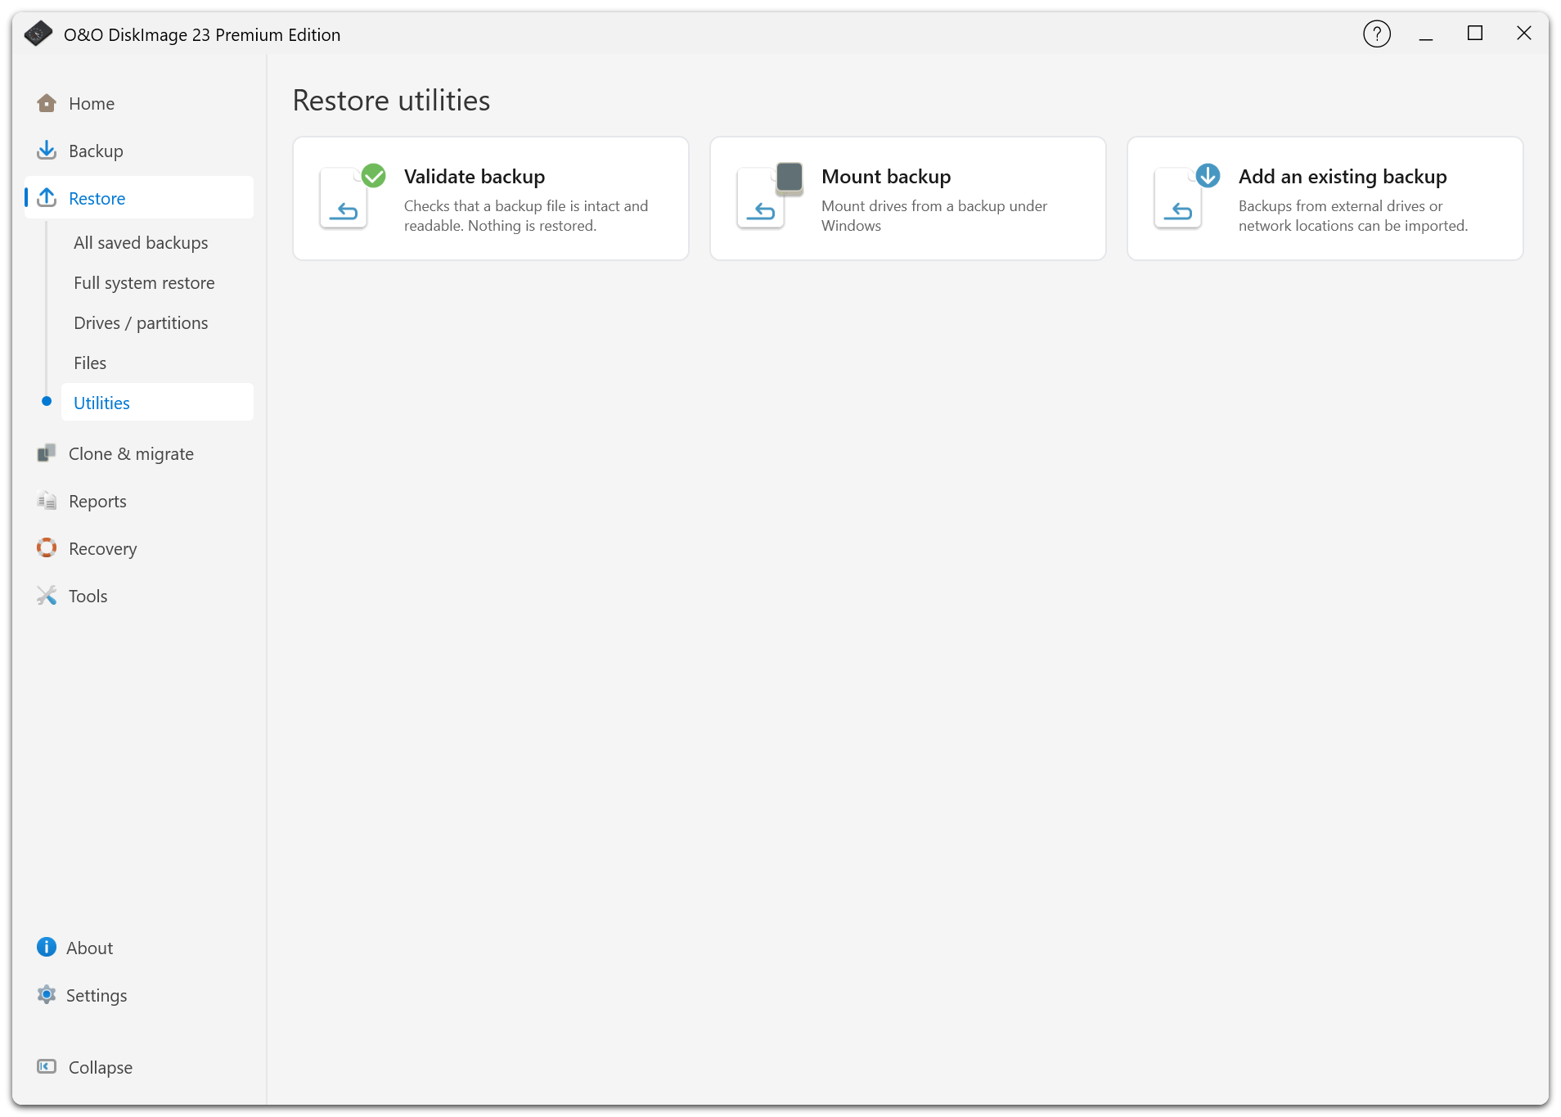This screenshot has height=1117, width=1561.
Task: Open the Files restore page
Action: pos(90,363)
